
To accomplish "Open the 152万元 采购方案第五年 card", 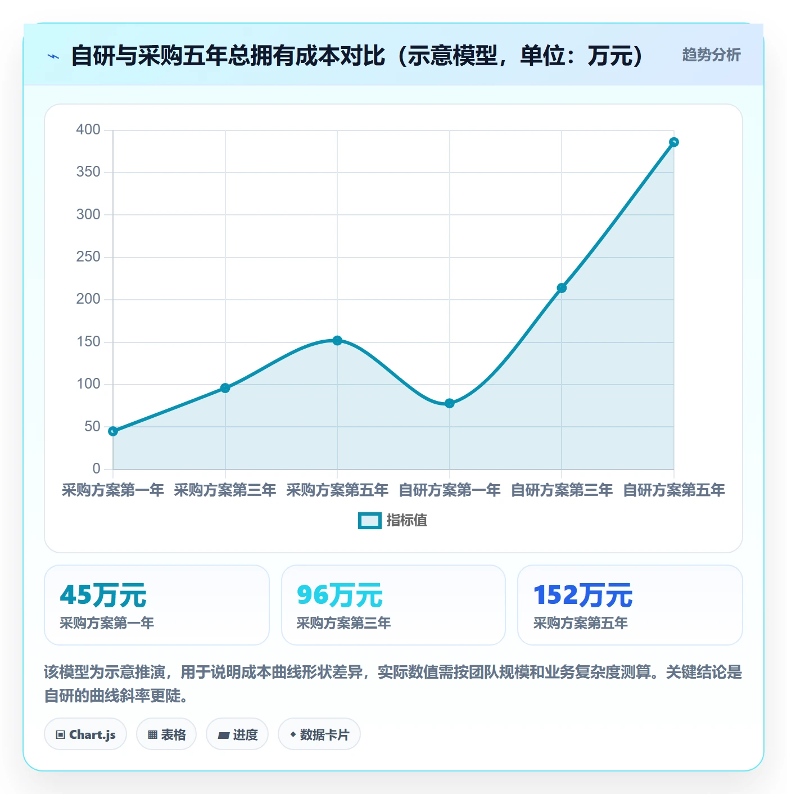I will click(x=630, y=605).
